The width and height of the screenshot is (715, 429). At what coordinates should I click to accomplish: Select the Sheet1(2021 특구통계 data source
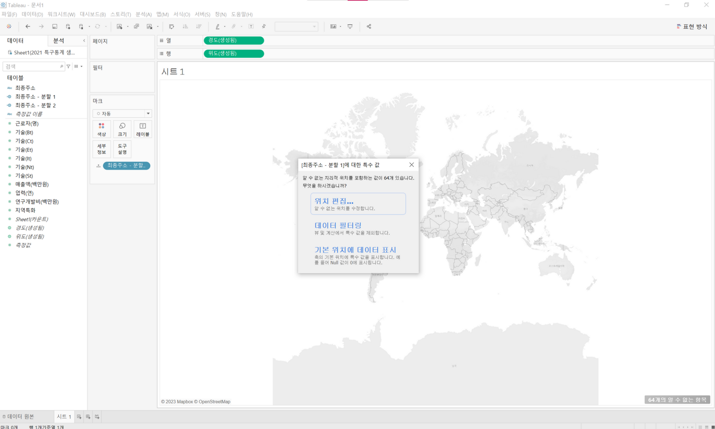[x=41, y=53]
